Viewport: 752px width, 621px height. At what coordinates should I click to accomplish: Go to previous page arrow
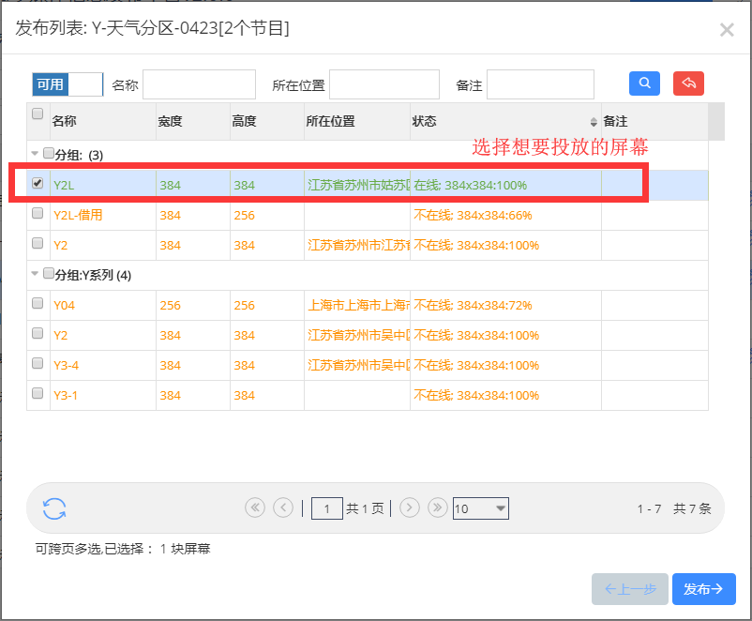click(283, 507)
